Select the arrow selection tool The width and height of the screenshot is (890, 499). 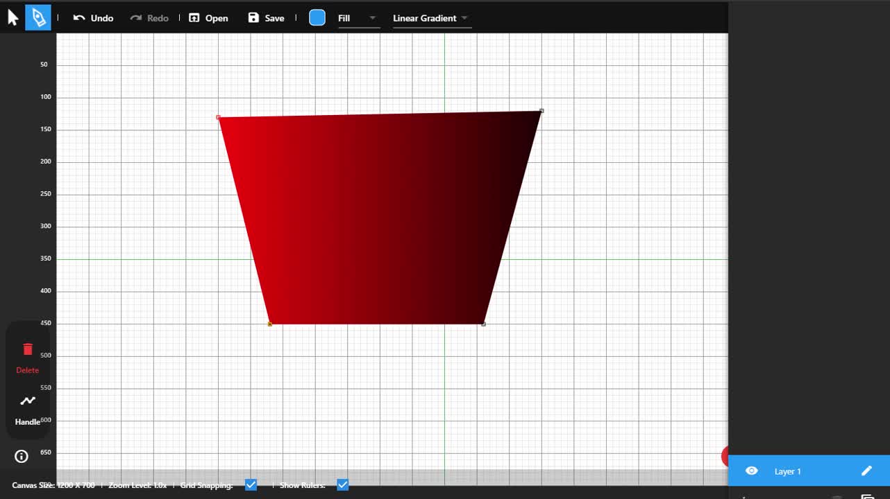pyautogui.click(x=12, y=18)
